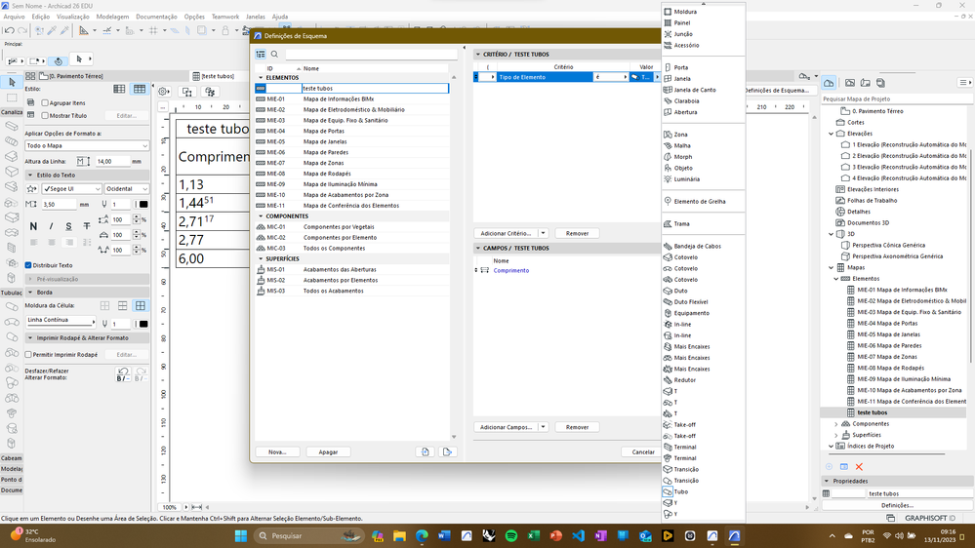Click the Adicionar Critério button
The height and width of the screenshot is (548, 975).
[x=506, y=234]
